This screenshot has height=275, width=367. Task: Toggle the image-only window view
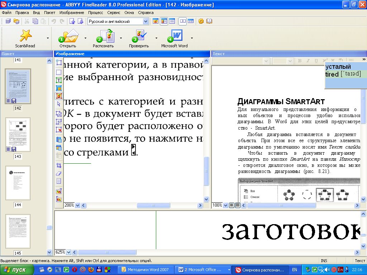tap(156, 21)
